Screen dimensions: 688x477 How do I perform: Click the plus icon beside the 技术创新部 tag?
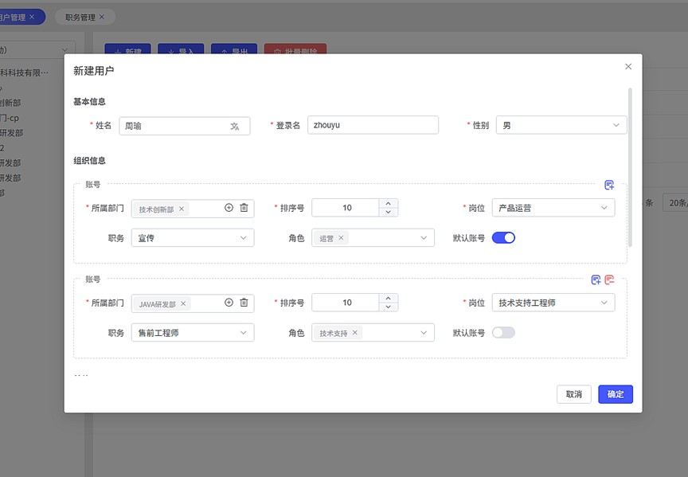(x=229, y=208)
